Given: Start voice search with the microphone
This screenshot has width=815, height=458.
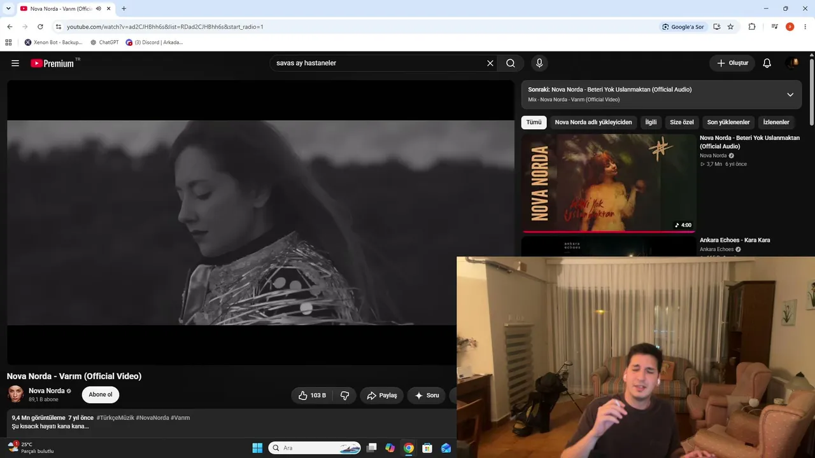Looking at the screenshot, I should 539,63.
